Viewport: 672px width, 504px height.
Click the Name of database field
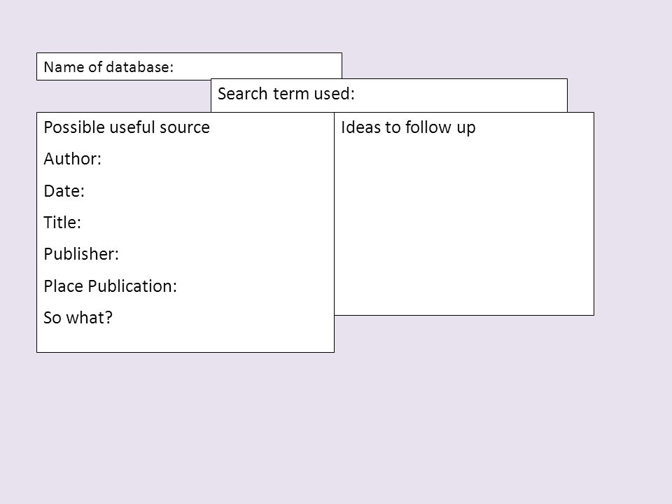[x=189, y=66]
